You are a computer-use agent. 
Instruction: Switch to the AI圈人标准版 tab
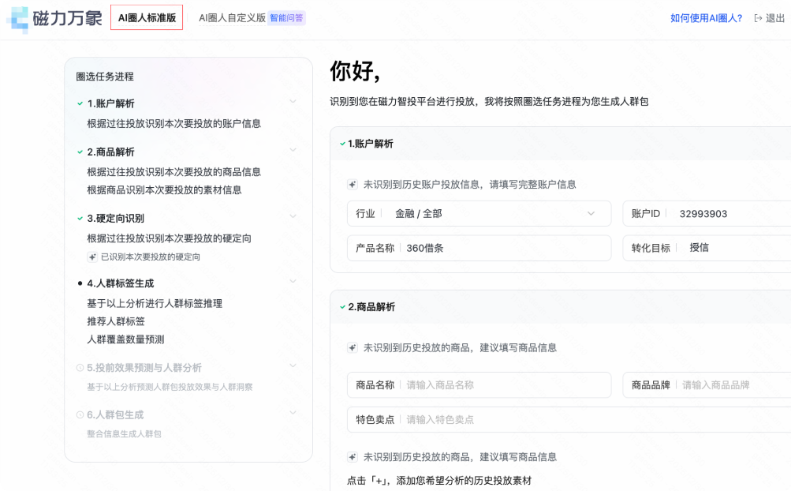(147, 17)
